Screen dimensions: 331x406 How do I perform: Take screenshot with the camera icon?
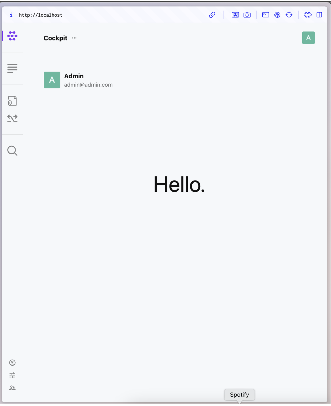tap(247, 15)
